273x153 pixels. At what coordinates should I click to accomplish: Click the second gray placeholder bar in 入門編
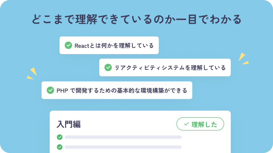point(123,147)
